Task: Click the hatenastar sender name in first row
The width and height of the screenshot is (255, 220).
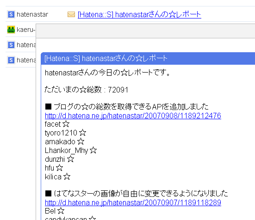Action: tap(32, 14)
